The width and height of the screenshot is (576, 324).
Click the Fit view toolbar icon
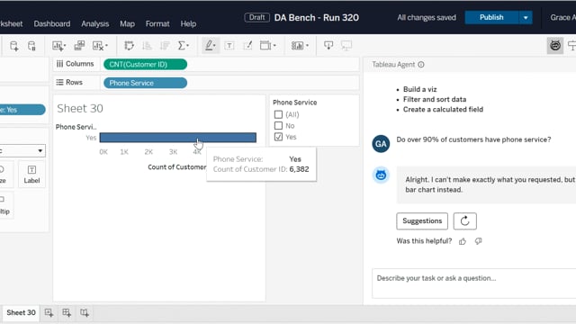click(265, 46)
